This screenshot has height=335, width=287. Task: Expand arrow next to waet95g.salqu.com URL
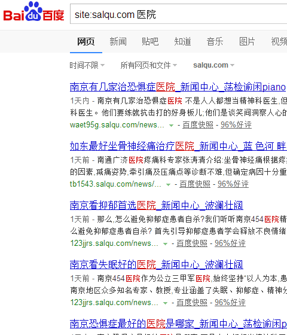pyautogui.click(x=171, y=126)
